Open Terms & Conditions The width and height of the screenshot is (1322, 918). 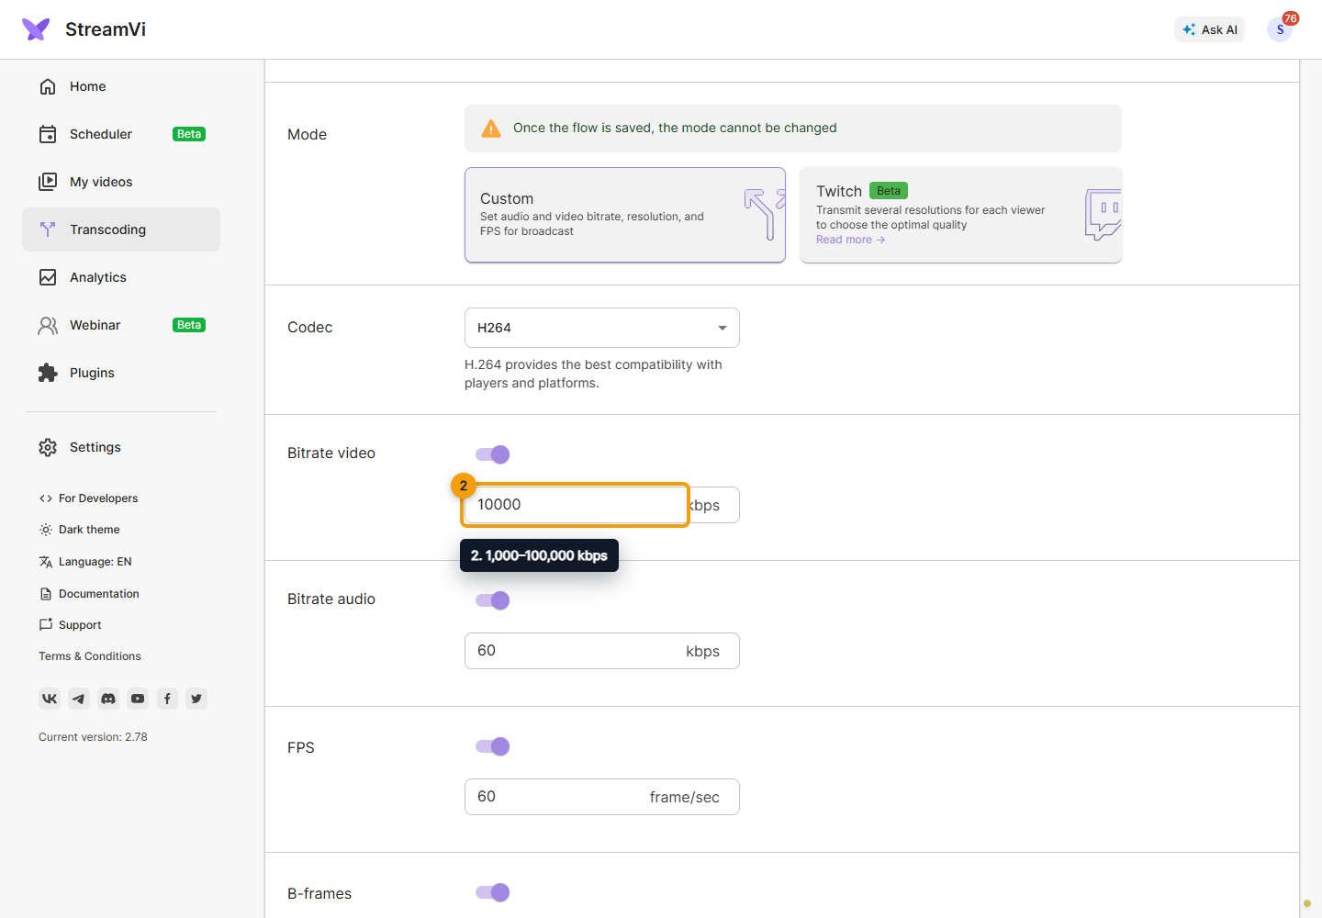point(90,656)
